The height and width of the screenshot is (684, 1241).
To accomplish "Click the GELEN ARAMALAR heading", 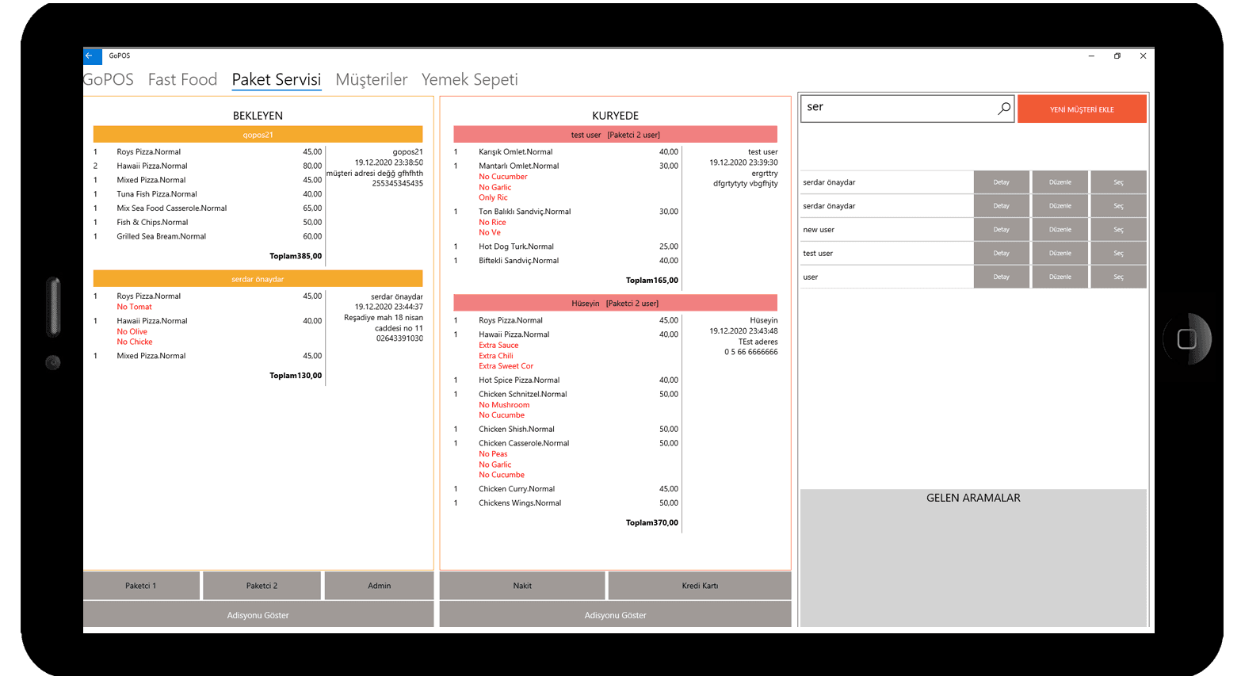I will point(973,498).
